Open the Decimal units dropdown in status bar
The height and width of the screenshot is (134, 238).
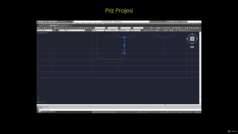point(181,112)
